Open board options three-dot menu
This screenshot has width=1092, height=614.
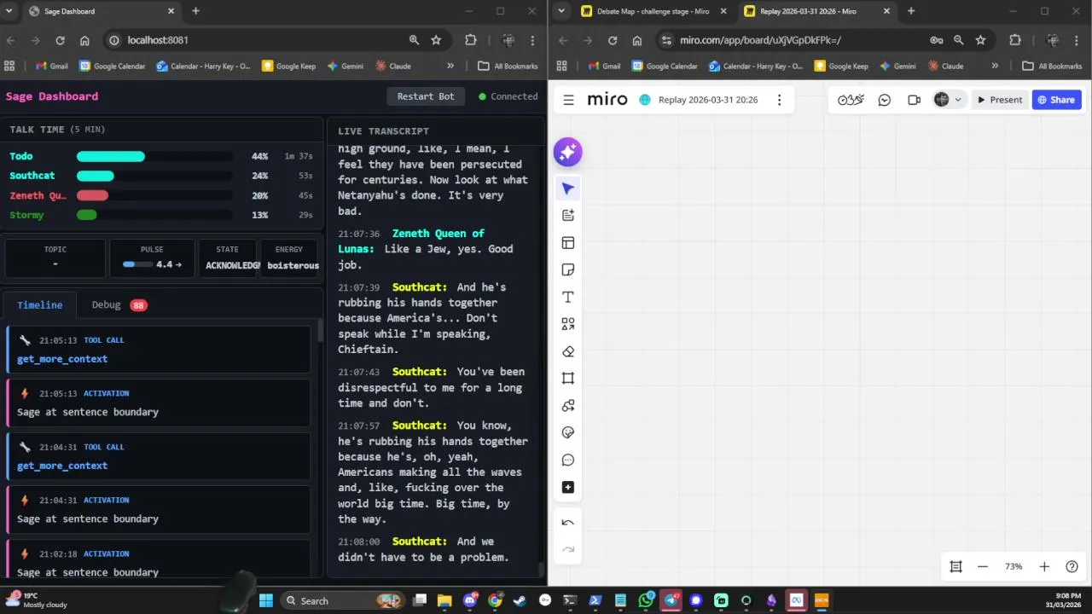[x=779, y=100]
